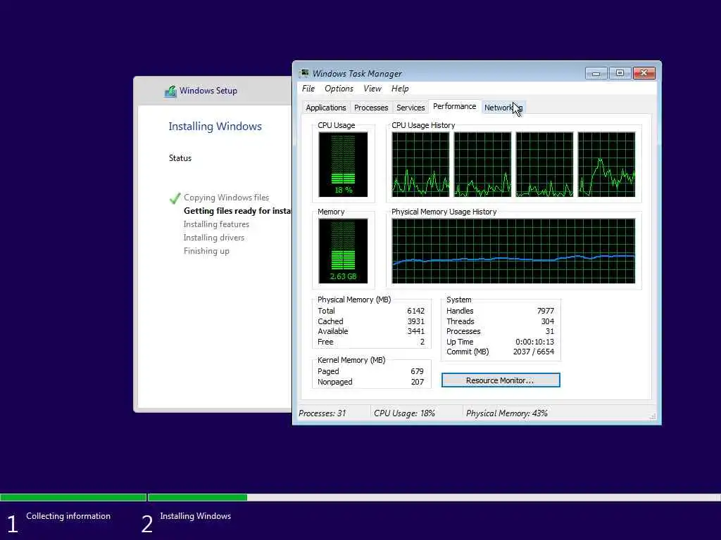
Task: Open the Options menu
Action: [339, 89]
